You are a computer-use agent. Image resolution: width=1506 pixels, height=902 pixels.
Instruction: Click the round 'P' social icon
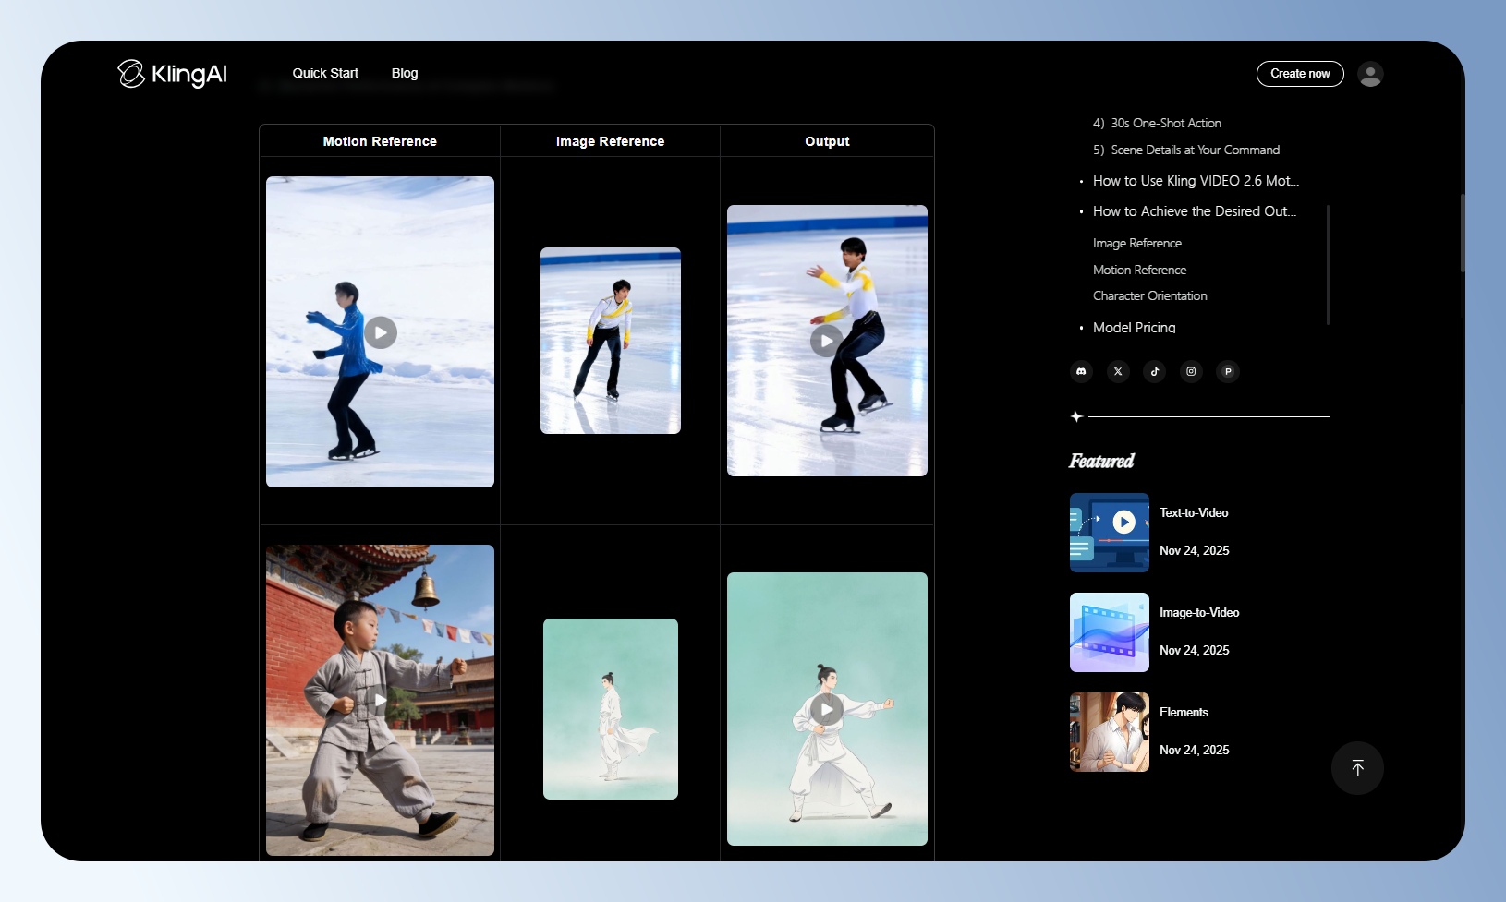(1228, 371)
